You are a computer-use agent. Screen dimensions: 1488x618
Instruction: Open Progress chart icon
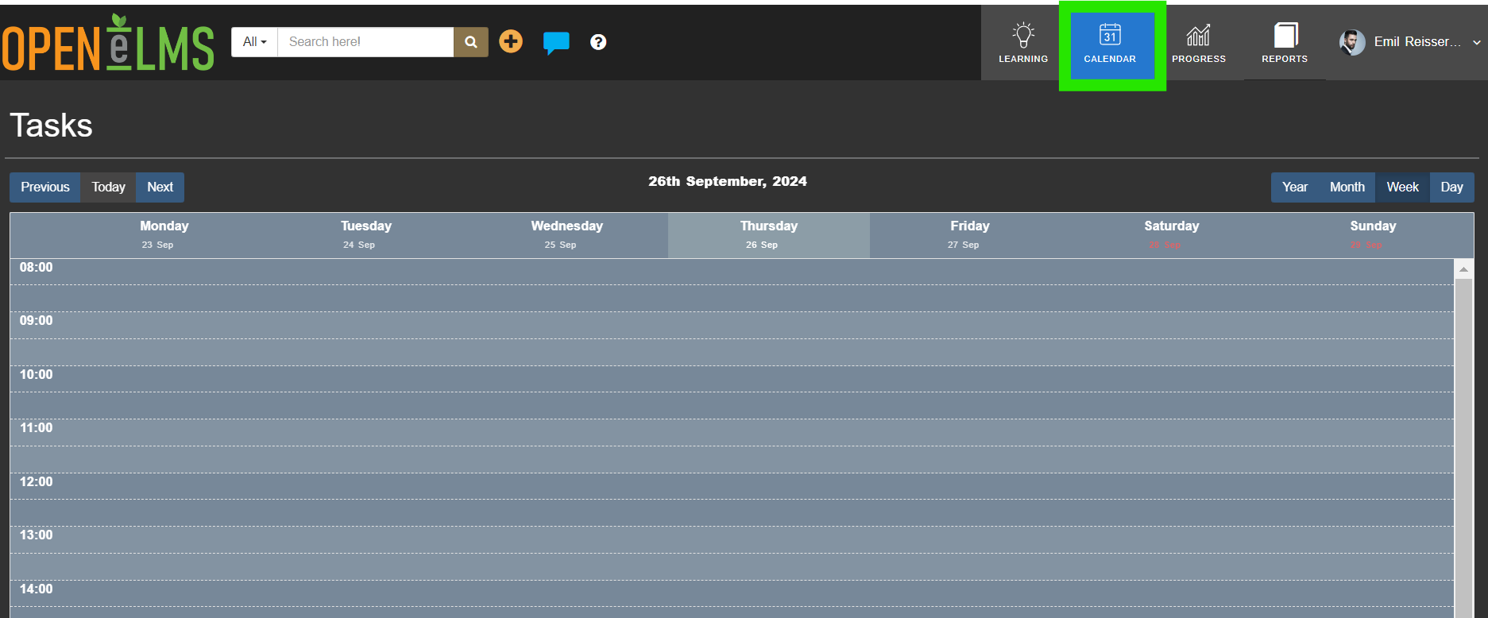(1198, 35)
